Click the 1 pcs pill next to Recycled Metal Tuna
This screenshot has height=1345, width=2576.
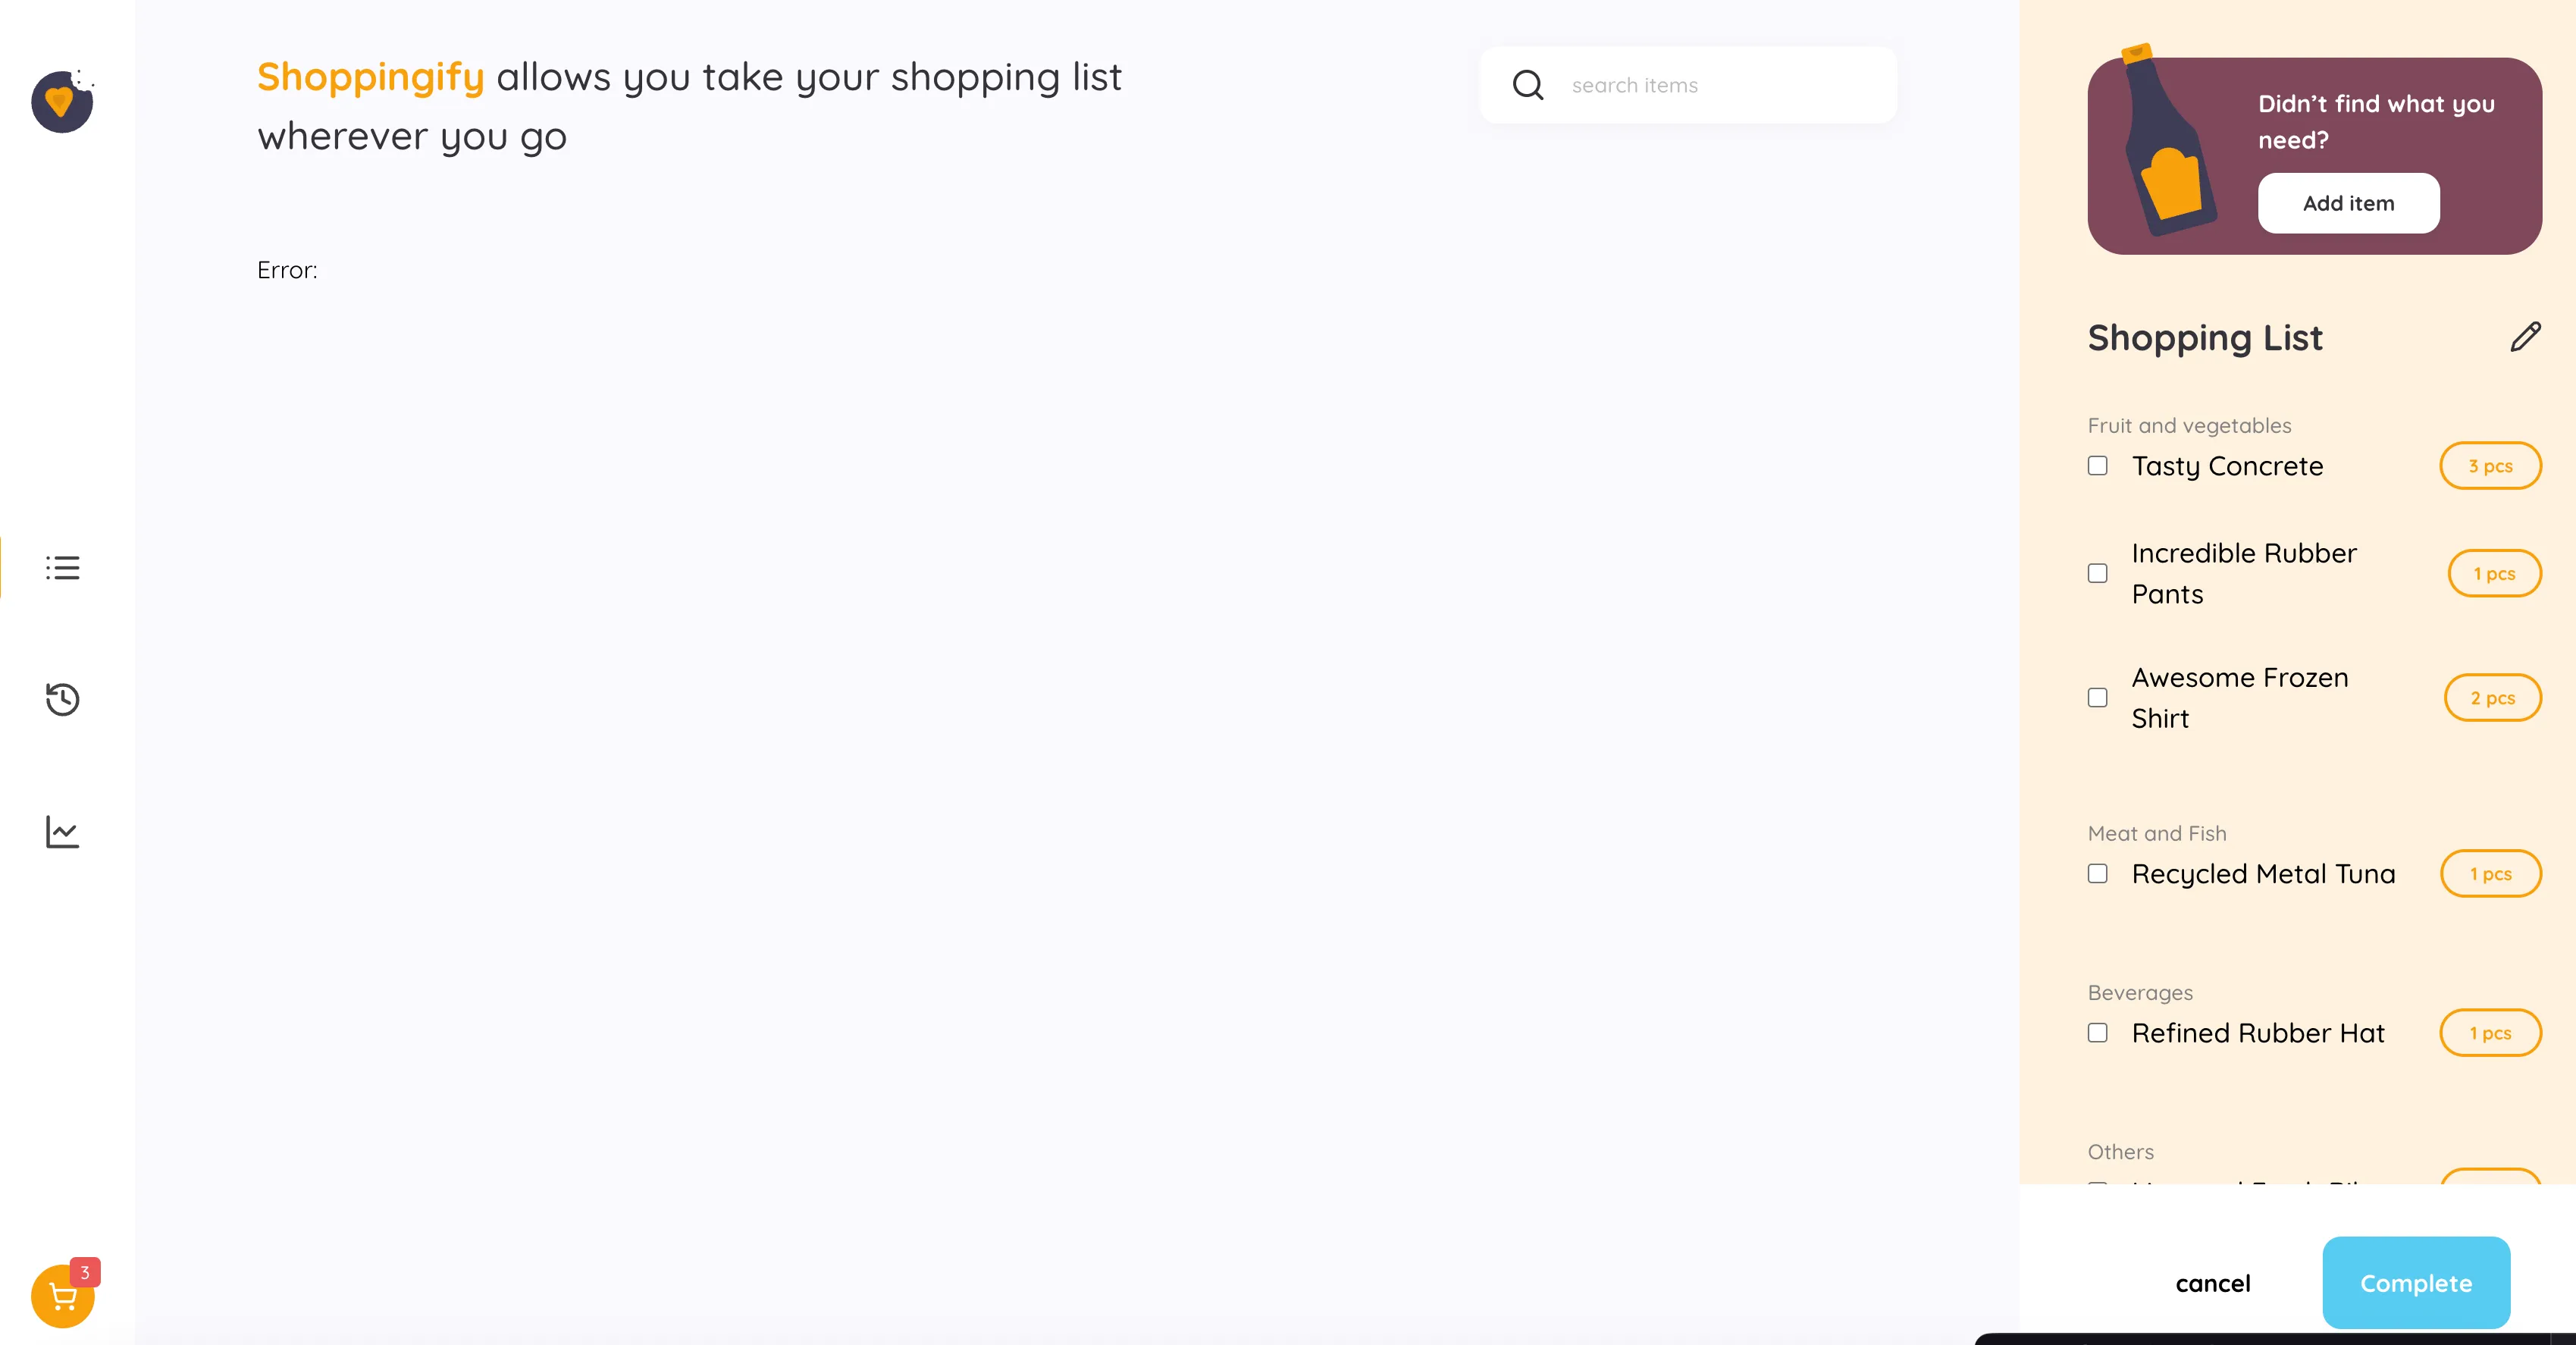(2490, 874)
